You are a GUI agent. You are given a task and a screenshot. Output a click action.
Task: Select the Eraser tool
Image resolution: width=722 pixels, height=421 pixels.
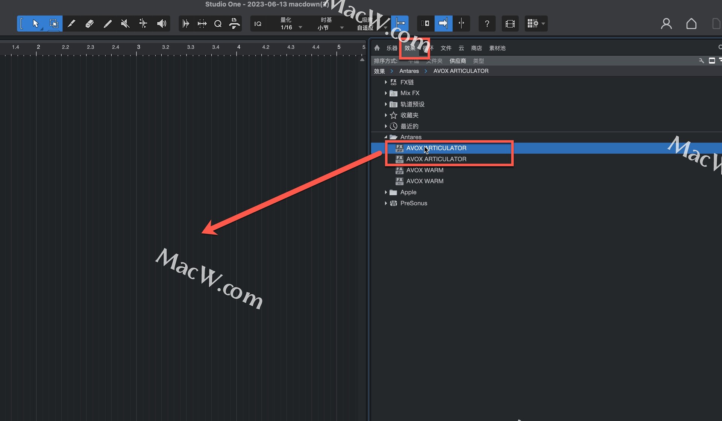coord(89,24)
